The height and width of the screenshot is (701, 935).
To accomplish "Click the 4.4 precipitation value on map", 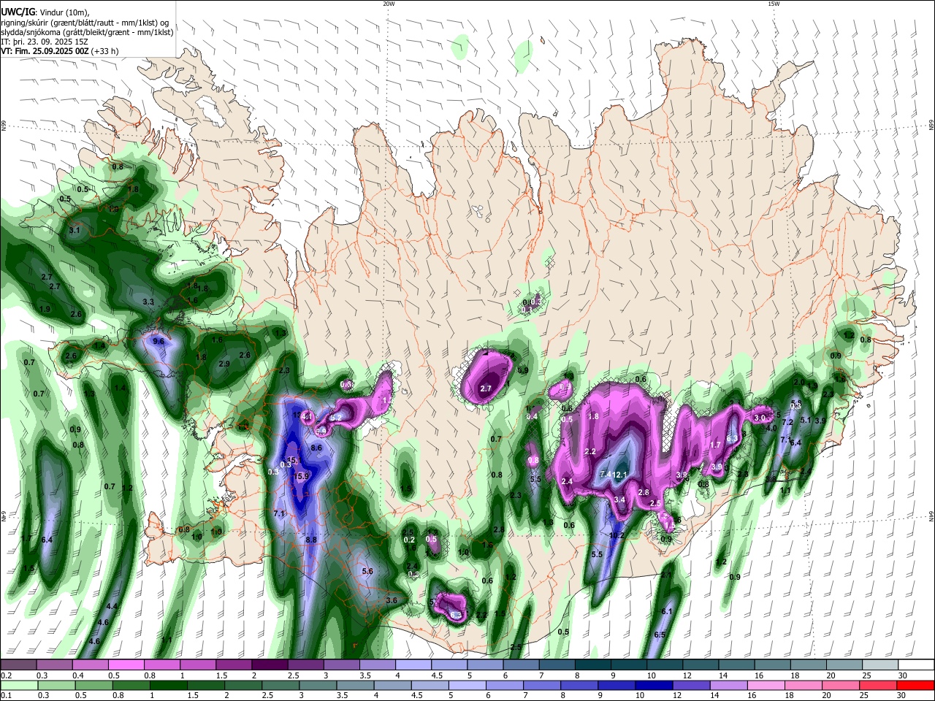I will pos(112,607).
